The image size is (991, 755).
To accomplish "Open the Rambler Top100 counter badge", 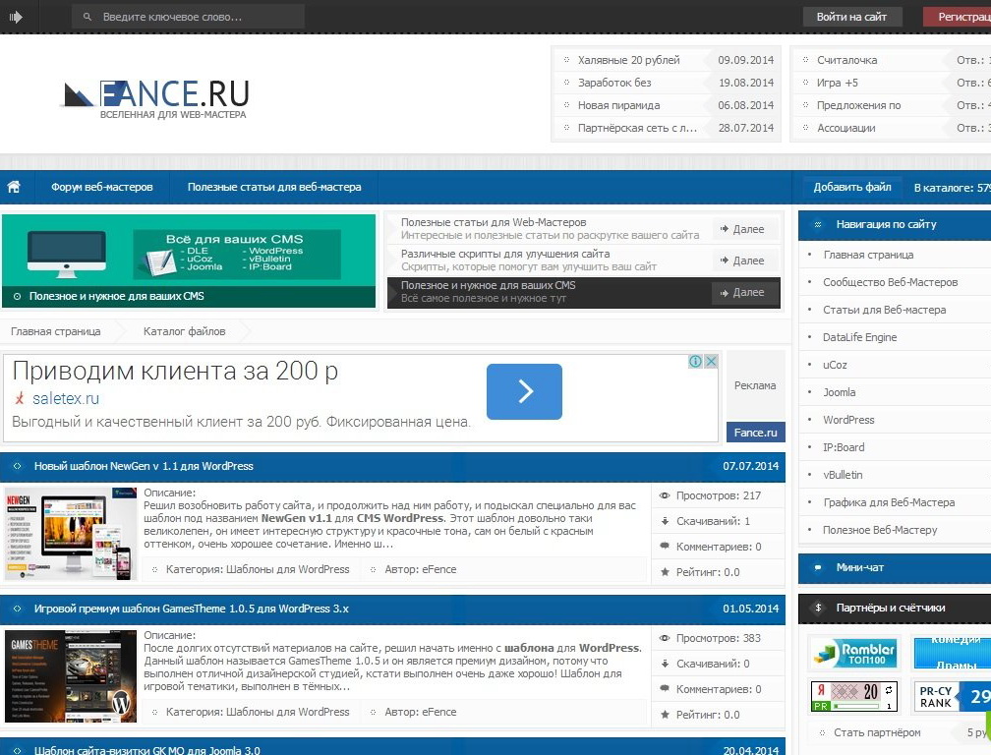I will coord(853,653).
